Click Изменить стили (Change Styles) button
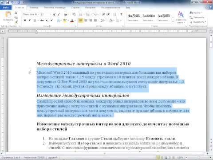 pos(181,17)
